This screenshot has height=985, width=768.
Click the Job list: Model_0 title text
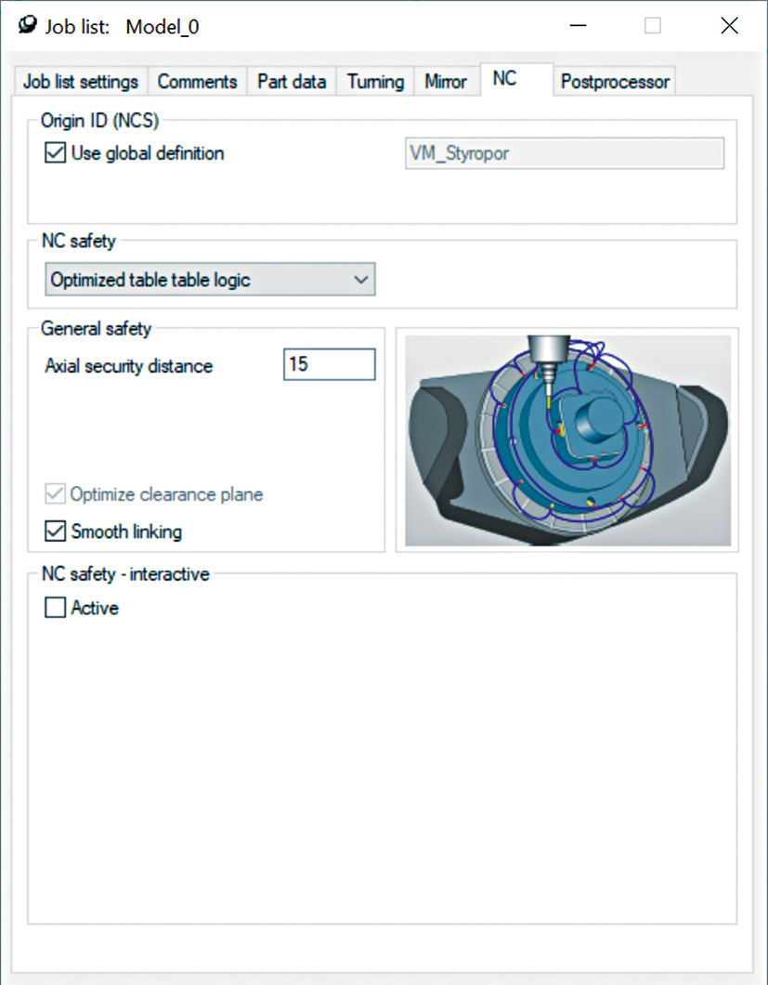coord(122,27)
